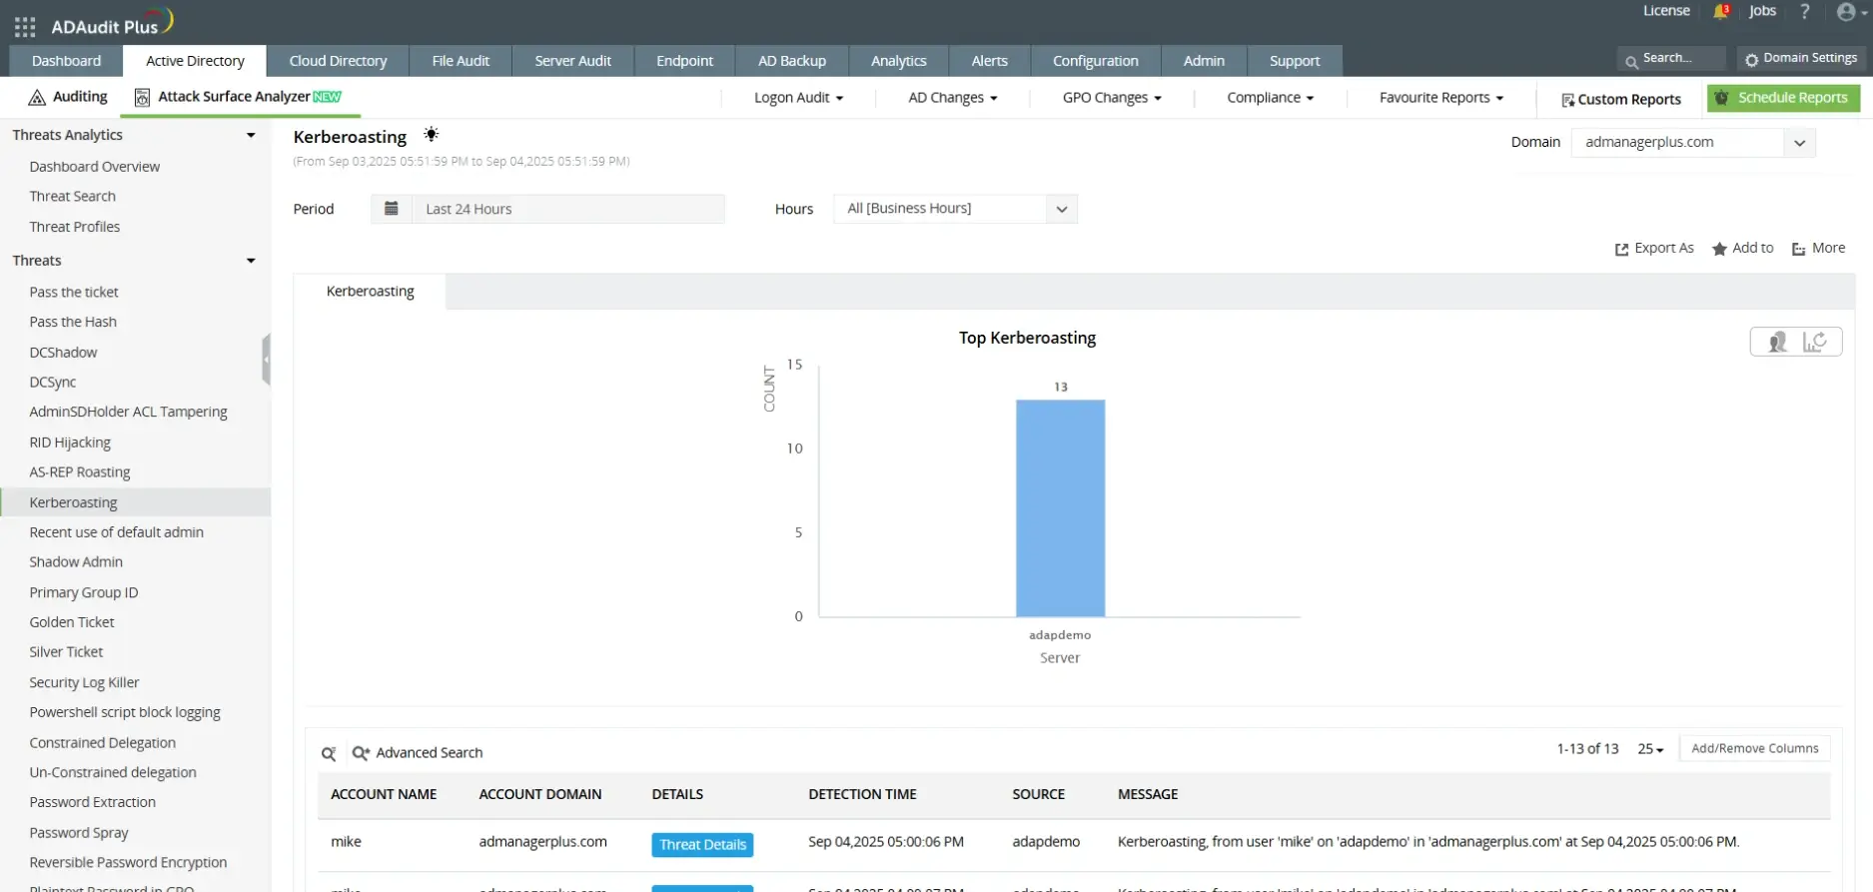Click the Last 24 Hours period field
The width and height of the screenshot is (1873, 892).
point(568,209)
